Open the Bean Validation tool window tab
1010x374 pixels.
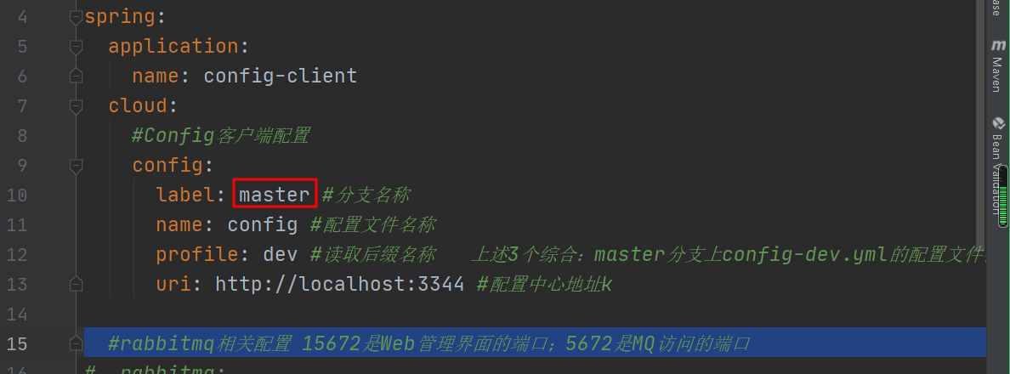coord(998,166)
